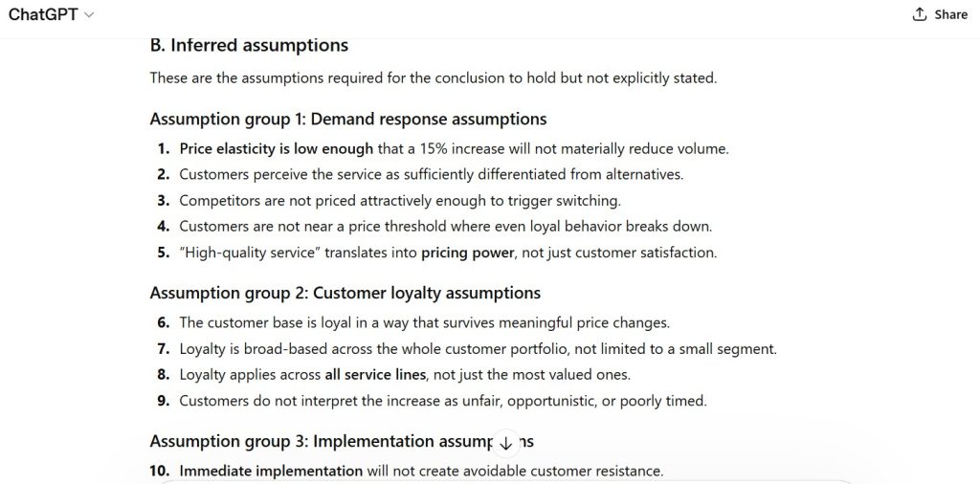Image resolution: width=980 pixels, height=484 pixels.
Task: Select the "Assumption group 1" demand response heading
Action: (x=348, y=119)
